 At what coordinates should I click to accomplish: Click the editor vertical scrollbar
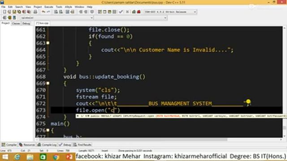point(284,82)
